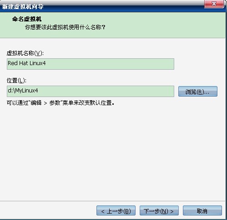Cancel the wizard with 取消 button

click(202, 210)
